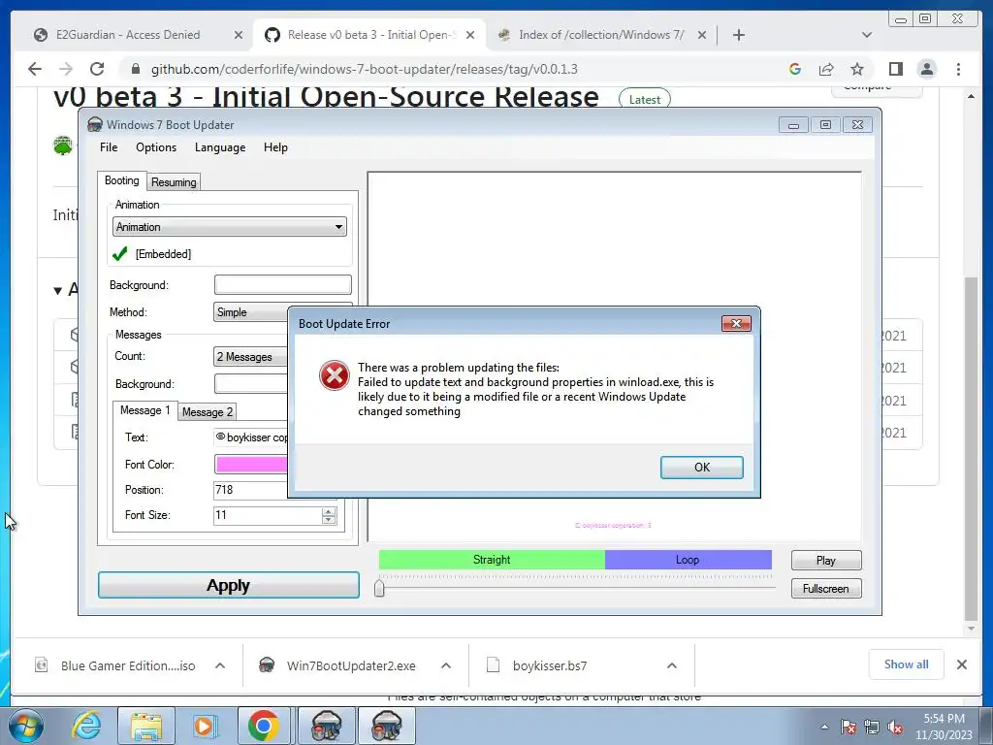This screenshot has width=993, height=745.
Task: Open Windows Explorer from taskbar
Action: 146,726
